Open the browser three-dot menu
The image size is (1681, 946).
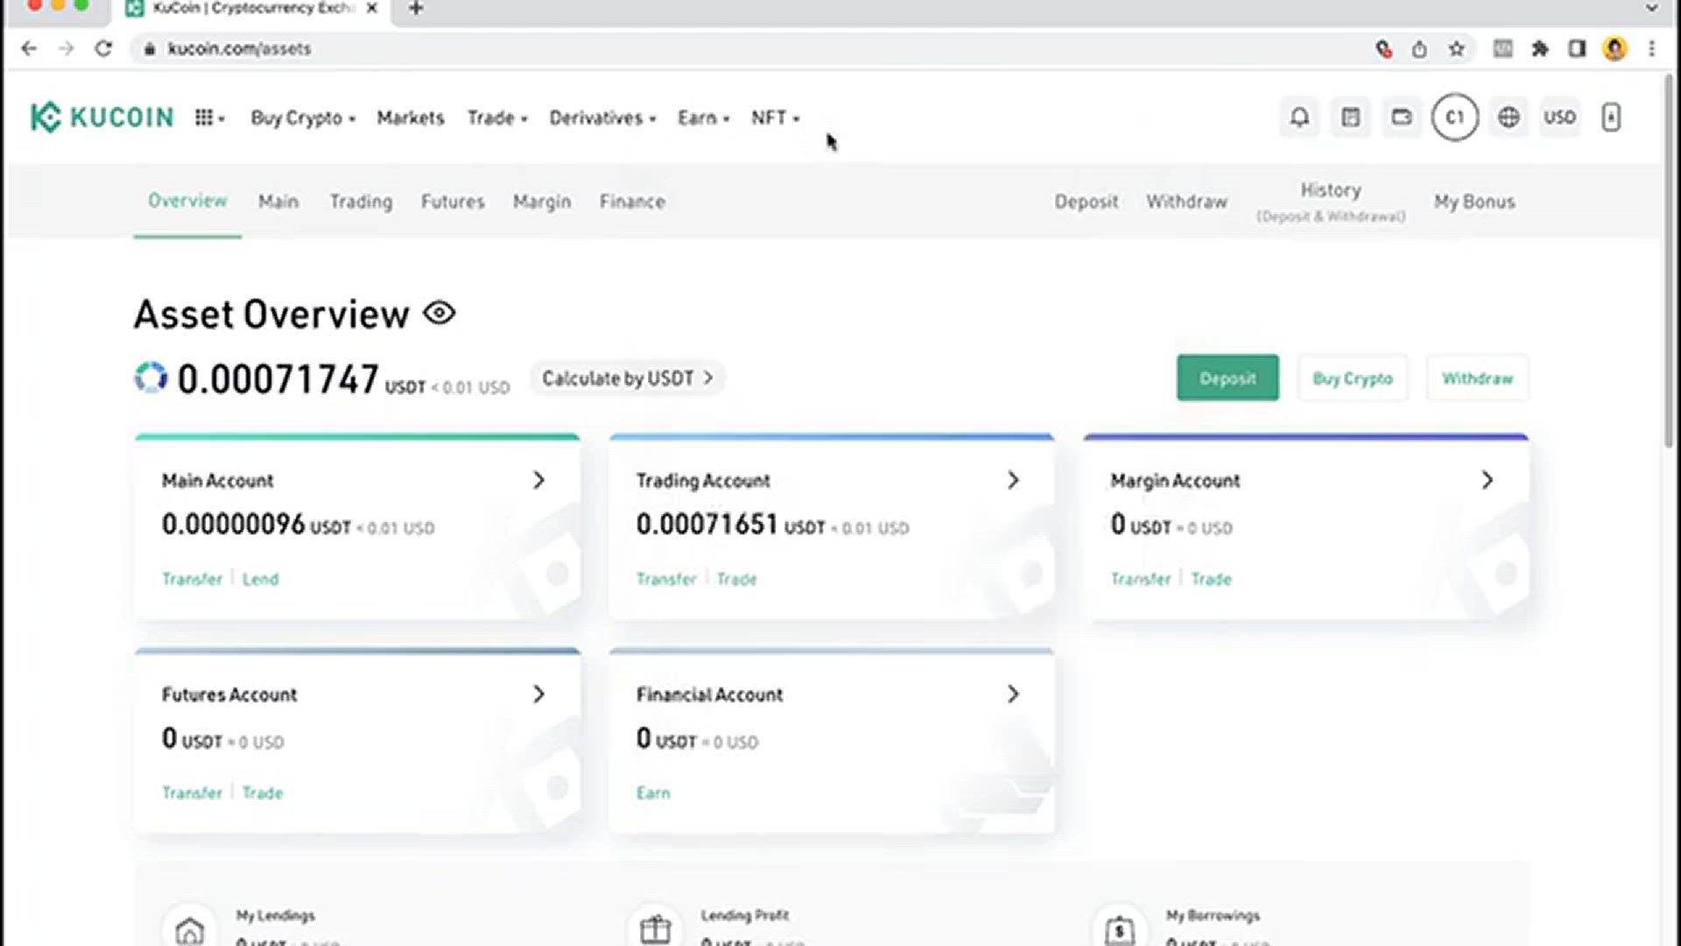pos(1651,49)
